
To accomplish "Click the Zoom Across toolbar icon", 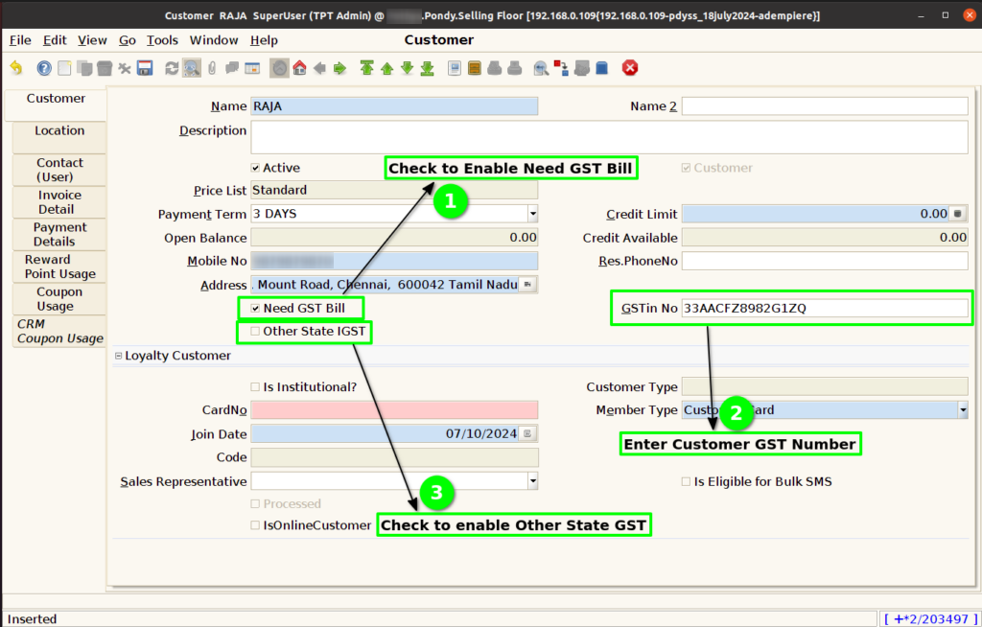I will 541,68.
